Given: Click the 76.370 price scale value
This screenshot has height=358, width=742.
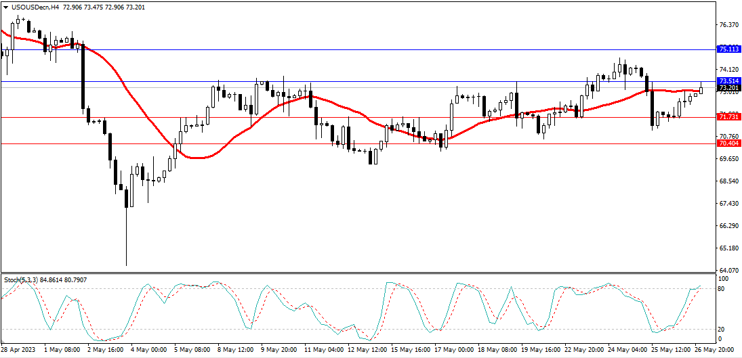Looking at the screenshot, I should tap(728, 24).
